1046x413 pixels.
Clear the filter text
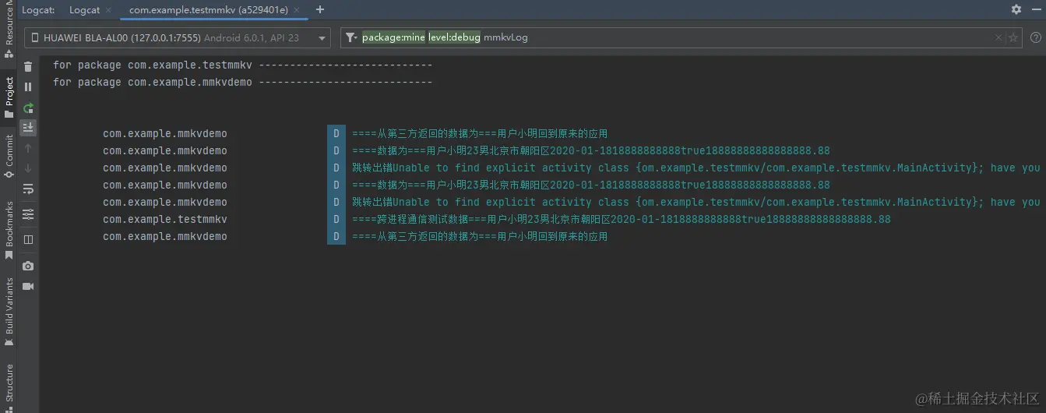[998, 37]
